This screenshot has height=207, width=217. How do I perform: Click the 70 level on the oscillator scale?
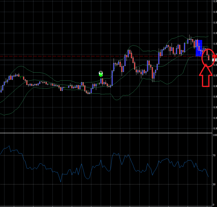214,156
